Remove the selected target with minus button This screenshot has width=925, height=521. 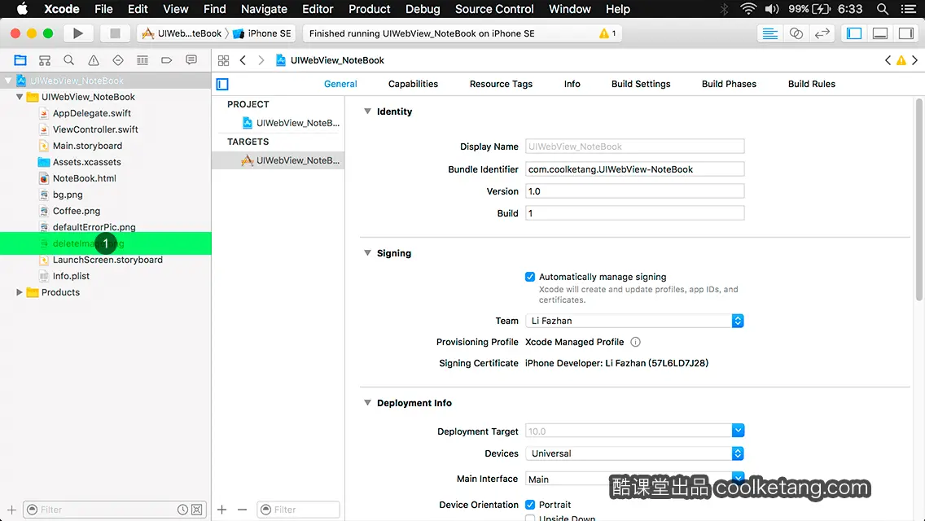coord(242,510)
